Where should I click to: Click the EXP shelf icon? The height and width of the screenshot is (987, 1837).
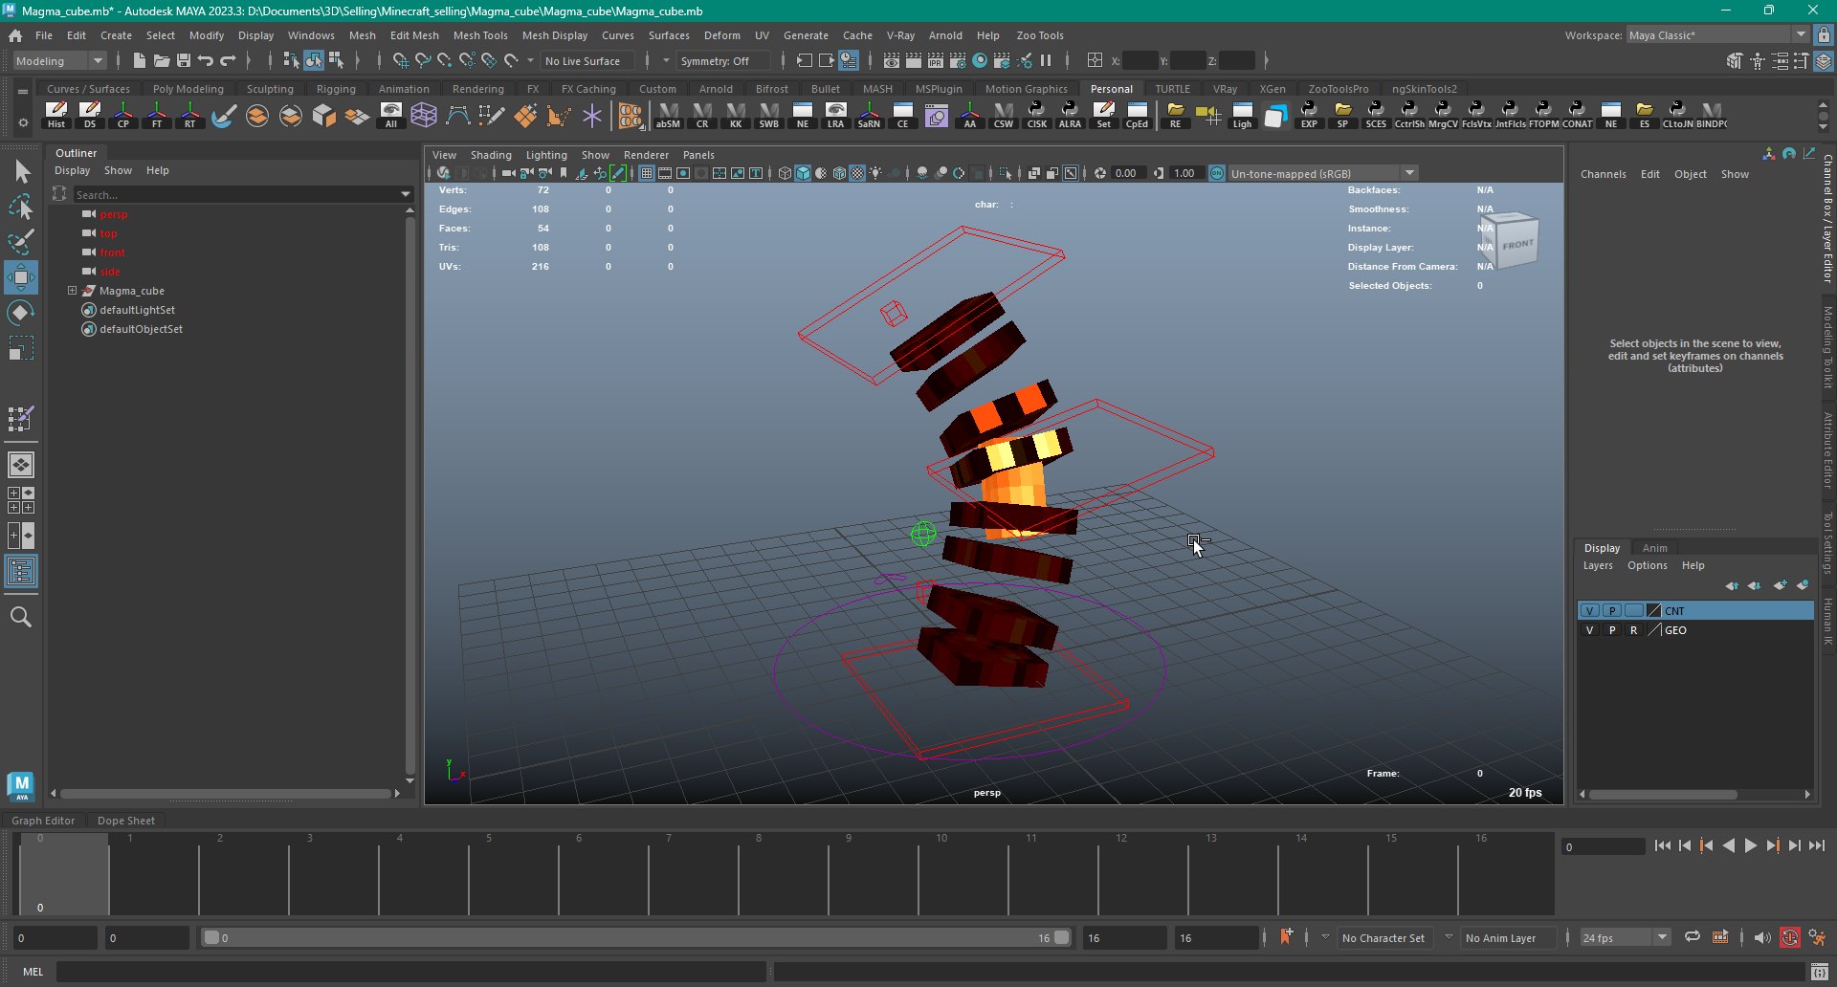tap(1309, 115)
